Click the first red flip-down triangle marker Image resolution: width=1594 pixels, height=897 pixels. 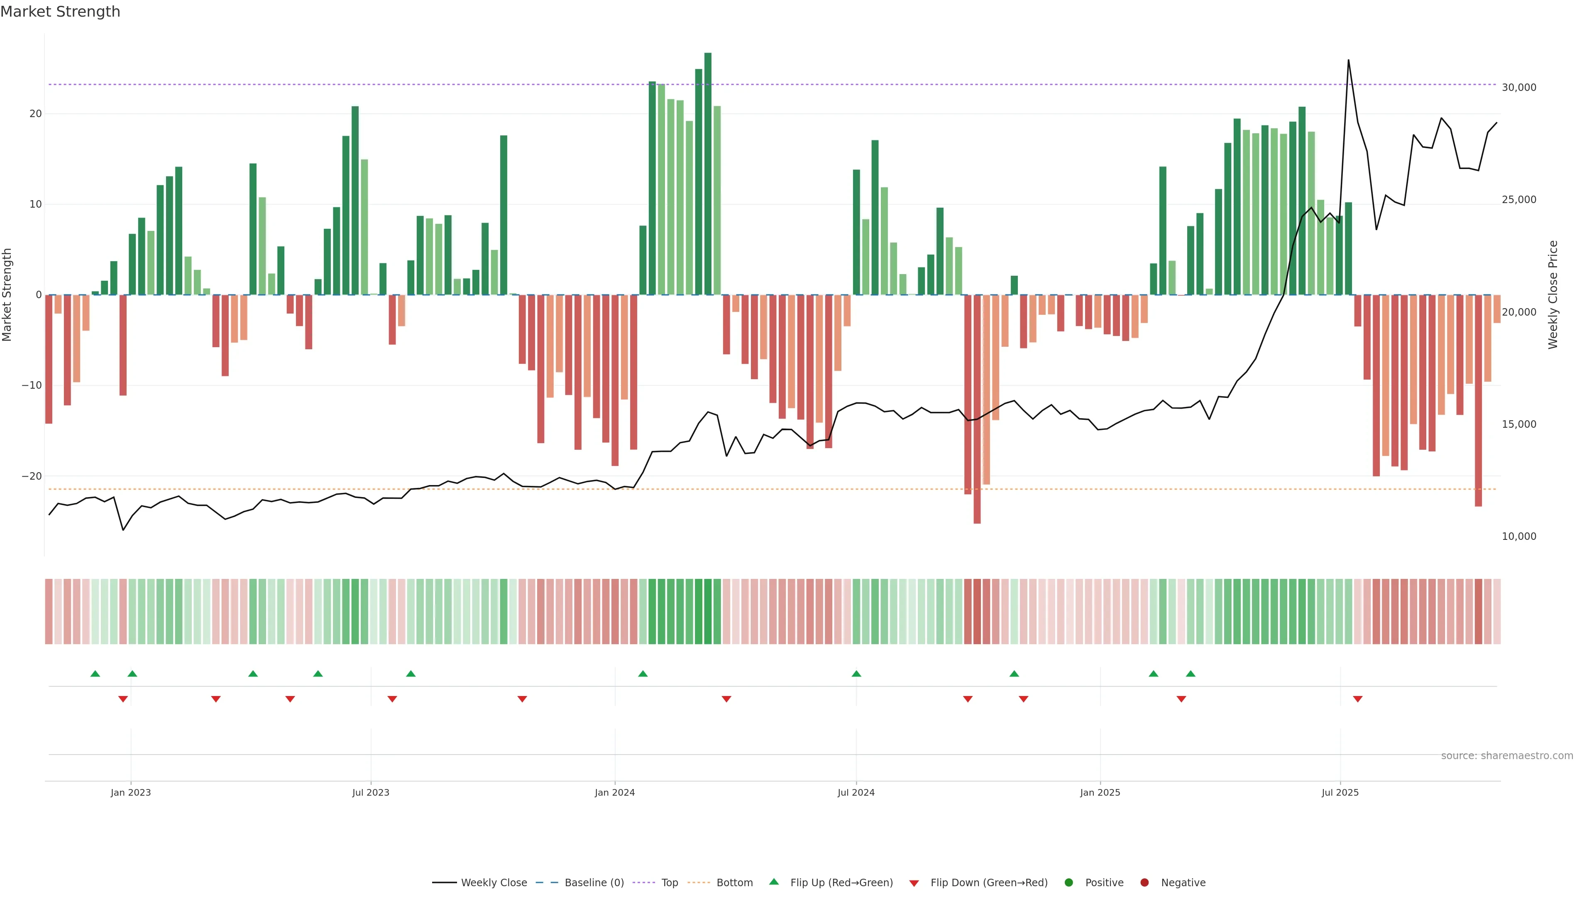coord(123,699)
